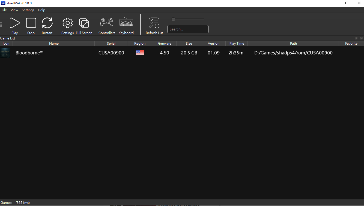Minimize the shadPS4 window
Image resolution: width=364 pixels, height=206 pixels.
335,3
